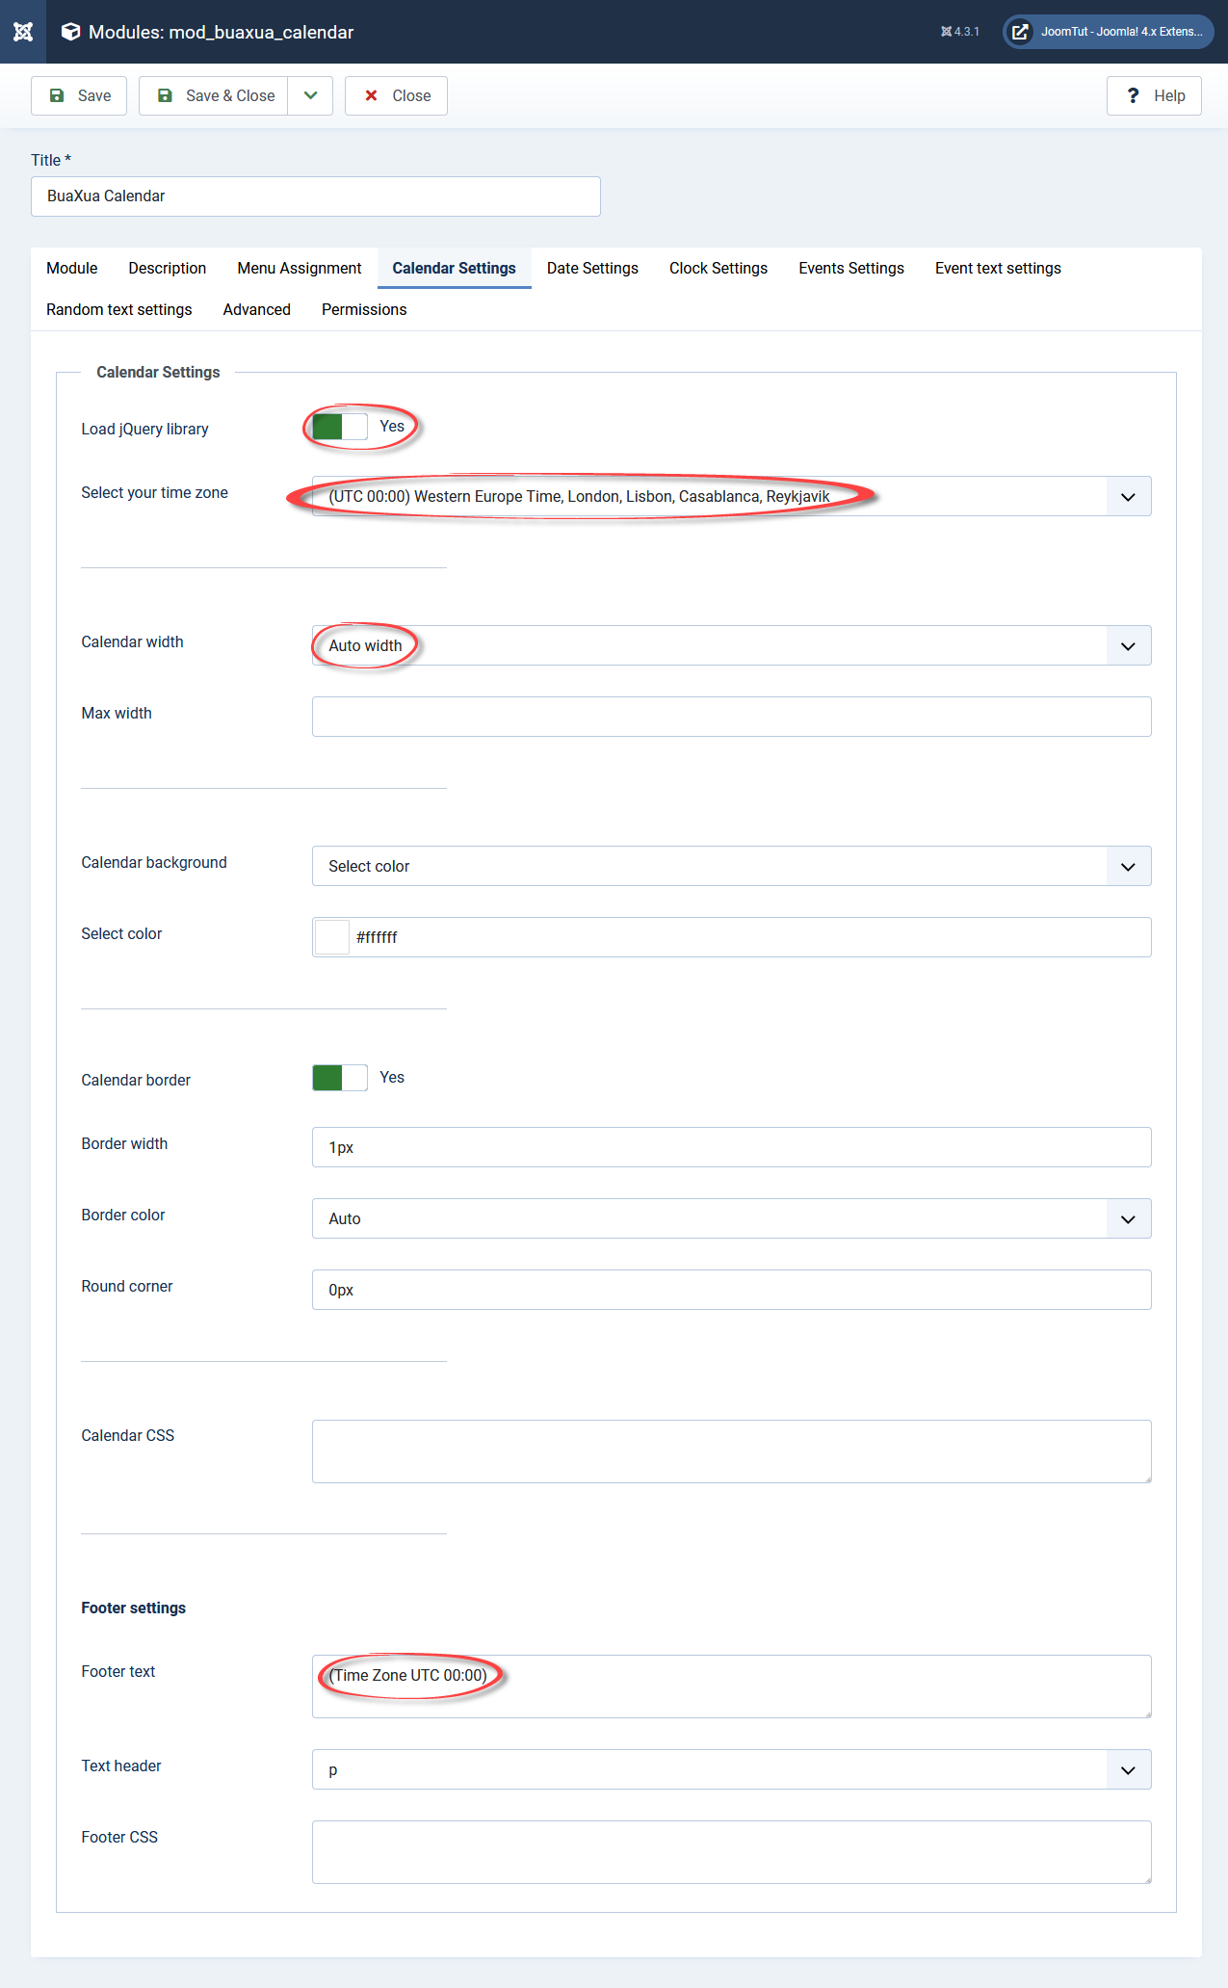Click Save & Close
This screenshot has height=1988, width=1228.
[214, 95]
